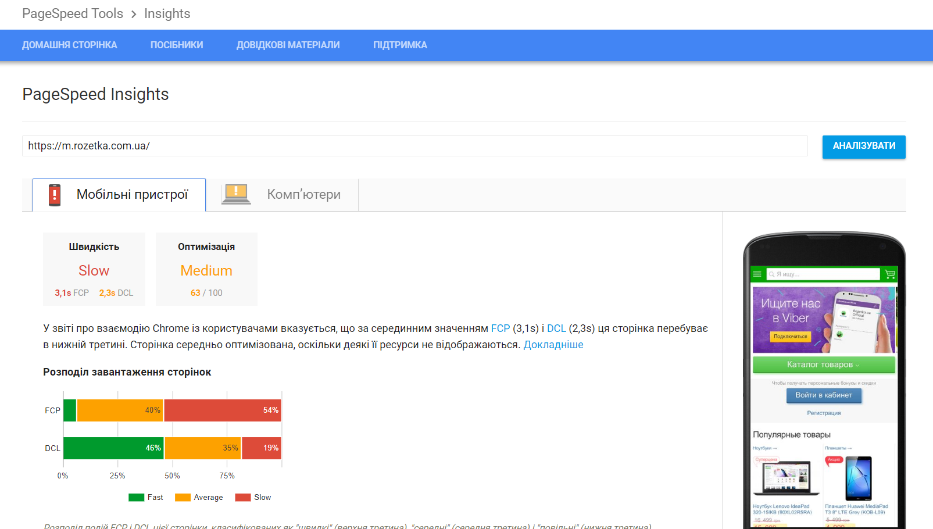Click the FCP link in description
Image resolution: width=933 pixels, height=529 pixels.
tap(500, 328)
